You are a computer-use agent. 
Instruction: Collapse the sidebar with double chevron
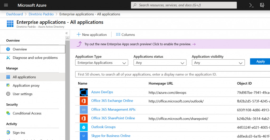[67, 33]
